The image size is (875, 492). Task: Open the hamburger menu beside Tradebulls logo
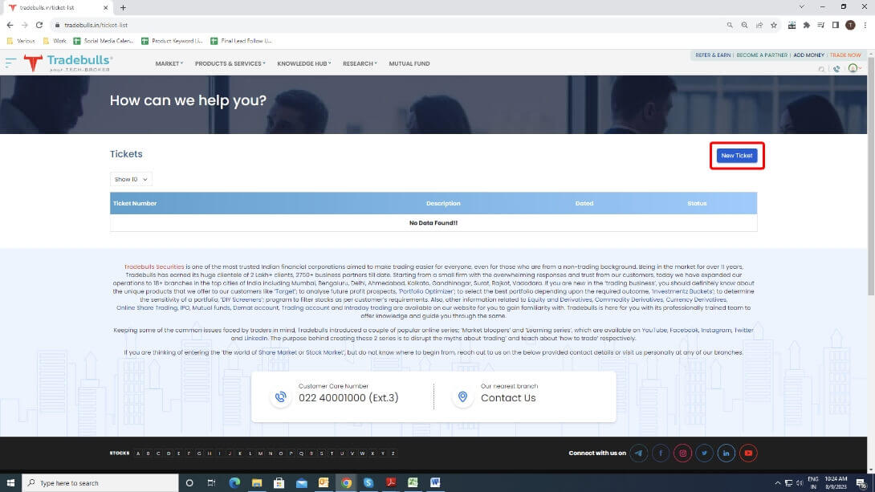(10, 63)
